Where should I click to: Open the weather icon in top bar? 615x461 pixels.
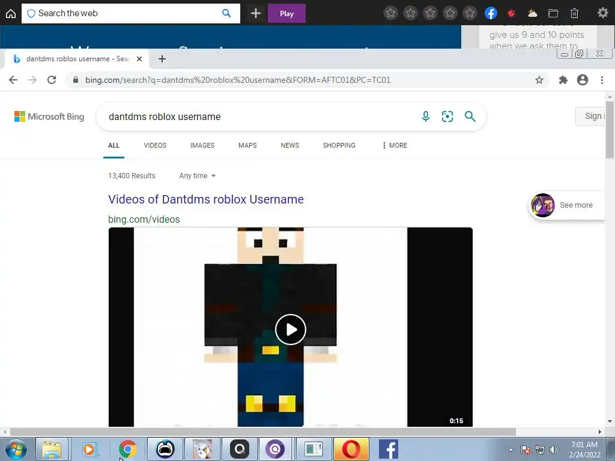pyautogui.click(x=532, y=13)
